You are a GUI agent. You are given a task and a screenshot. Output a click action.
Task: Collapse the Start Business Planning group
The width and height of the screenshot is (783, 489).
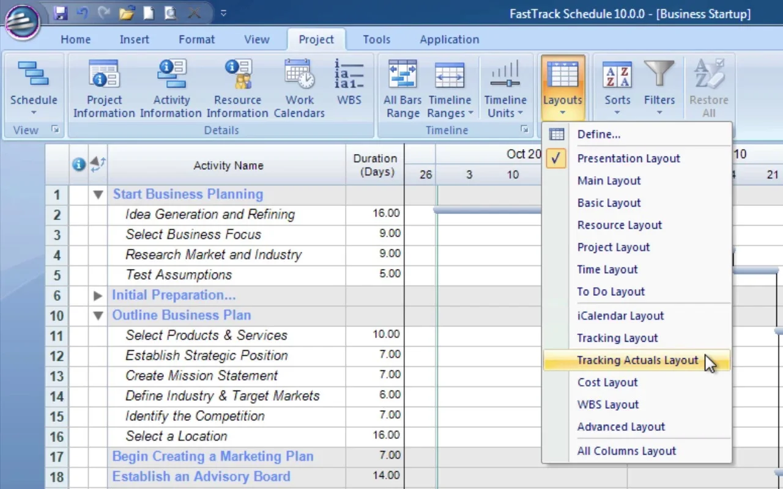98,195
